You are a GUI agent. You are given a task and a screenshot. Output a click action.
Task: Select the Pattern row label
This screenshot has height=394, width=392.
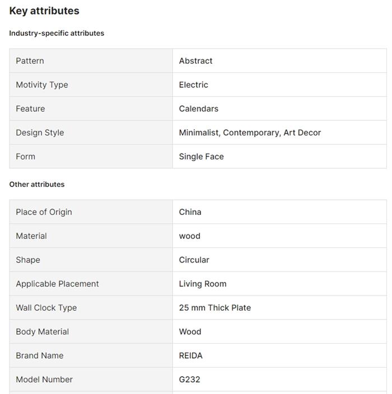click(x=30, y=60)
